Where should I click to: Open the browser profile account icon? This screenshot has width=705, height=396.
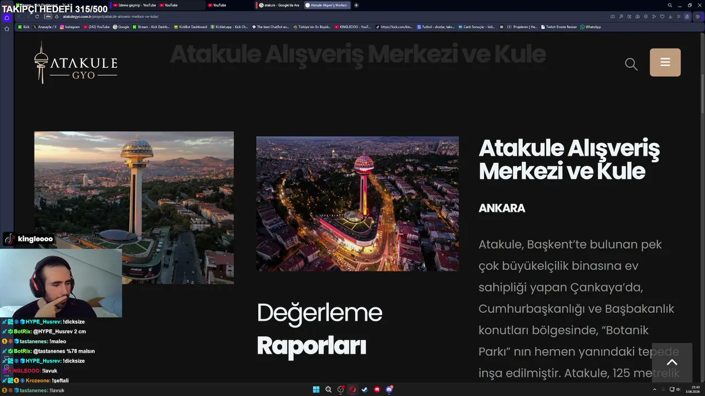[x=687, y=16]
